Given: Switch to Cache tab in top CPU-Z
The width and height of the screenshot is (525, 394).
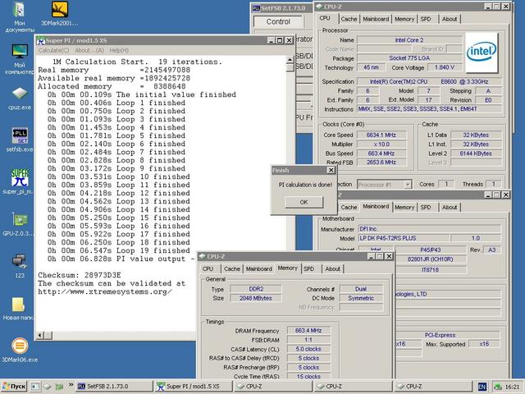Looking at the screenshot, I should click(349, 19).
